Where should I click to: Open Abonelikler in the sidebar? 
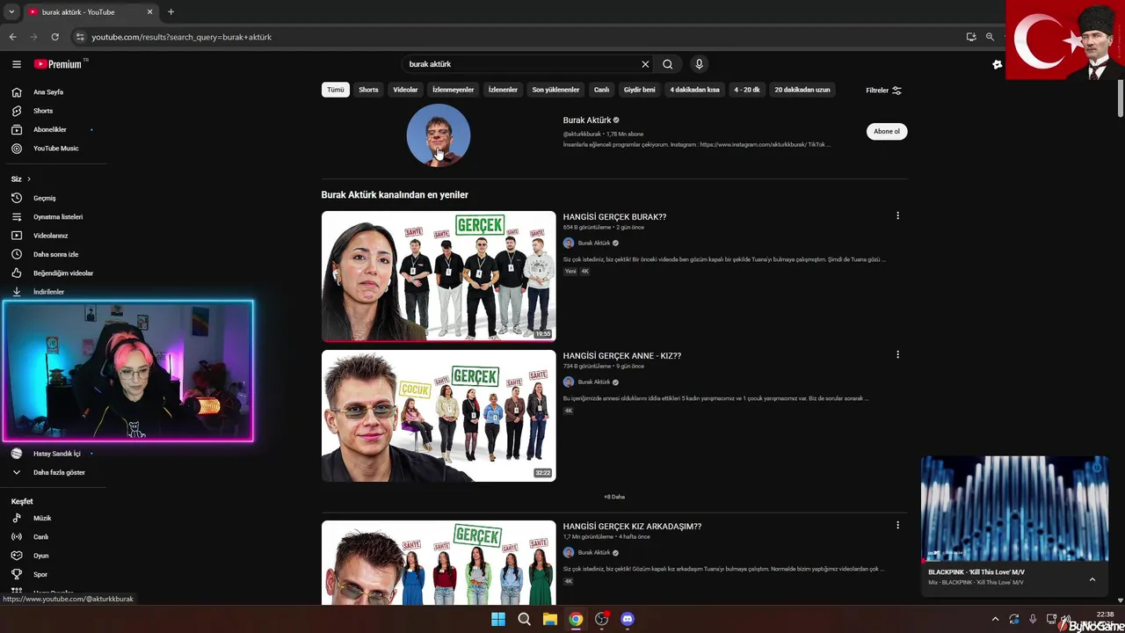[x=50, y=130]
